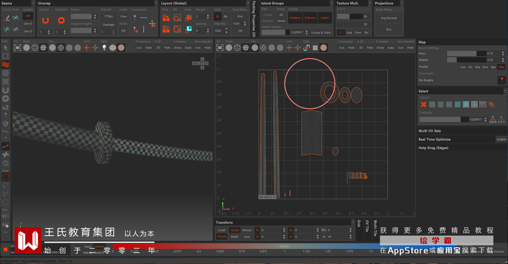Toggle Live U update mode
The image size is (508, 264).
point(28,24)
